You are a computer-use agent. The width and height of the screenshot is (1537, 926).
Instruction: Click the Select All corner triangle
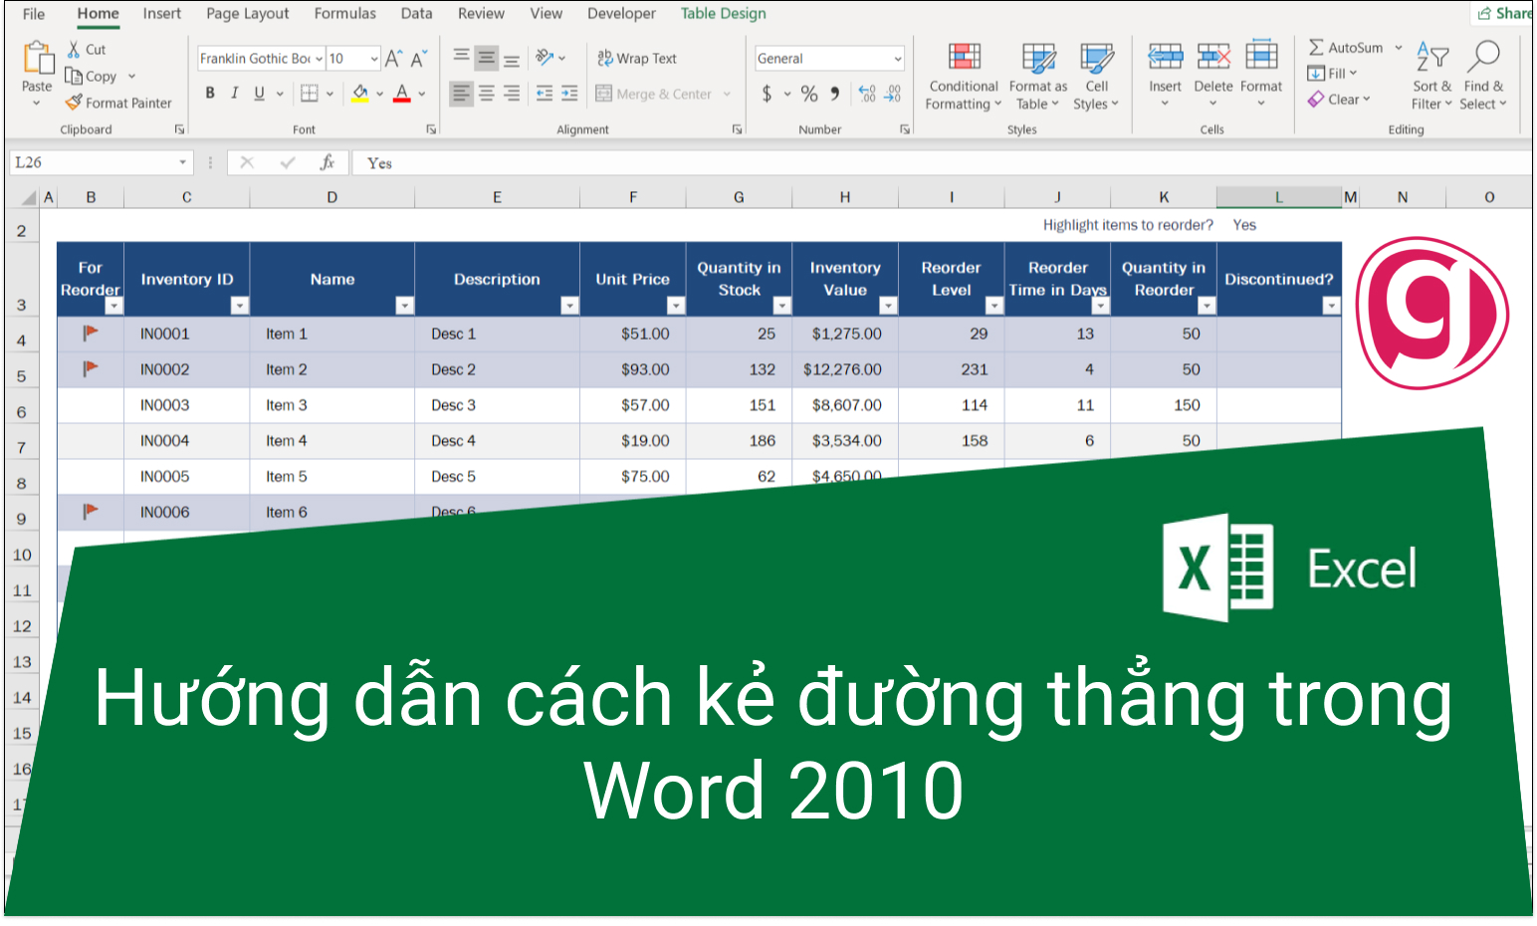[29, 197]
